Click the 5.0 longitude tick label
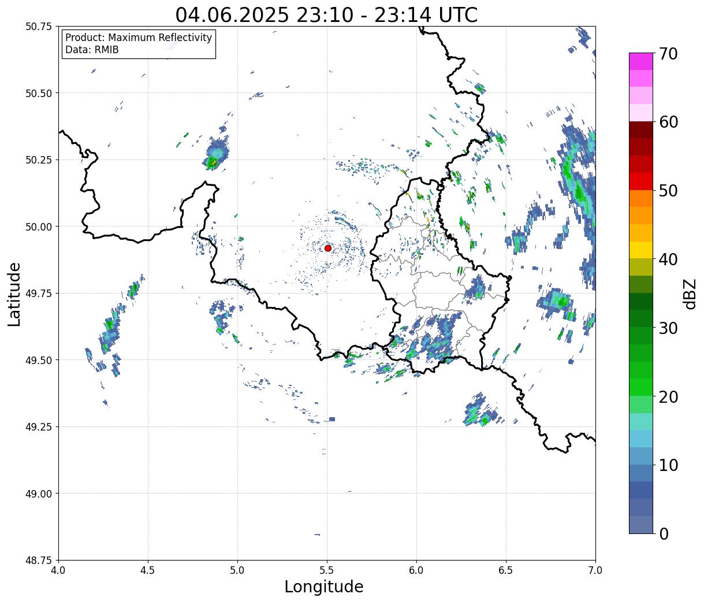704x601 pixels. coord(237,570)
